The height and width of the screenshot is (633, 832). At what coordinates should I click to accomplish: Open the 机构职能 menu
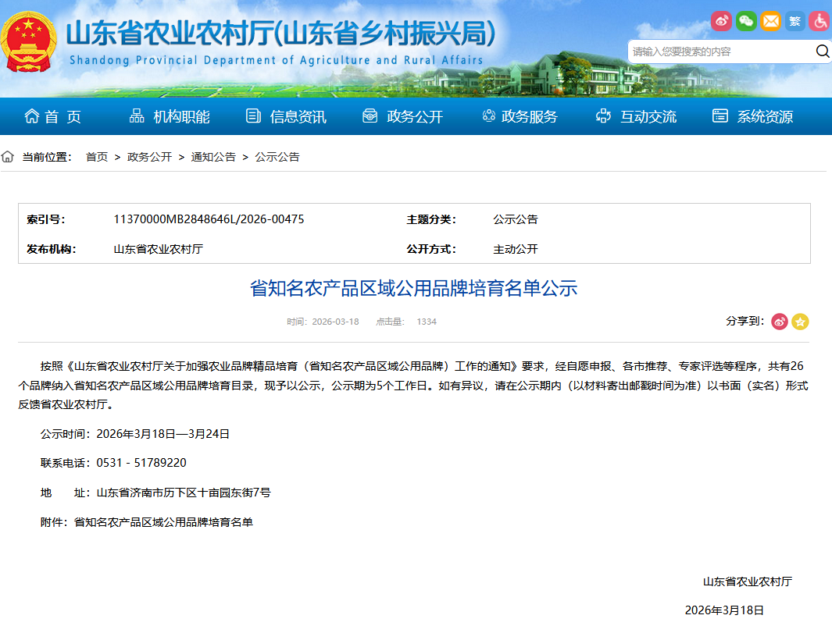(x=170, y=117)
